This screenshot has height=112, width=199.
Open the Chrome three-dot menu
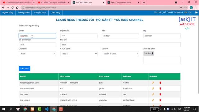pyautogui.click(x=196, y=7)
